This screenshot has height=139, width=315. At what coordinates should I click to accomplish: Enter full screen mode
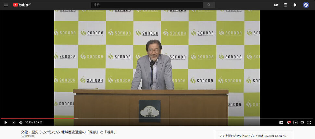click(x=309, y=122)
